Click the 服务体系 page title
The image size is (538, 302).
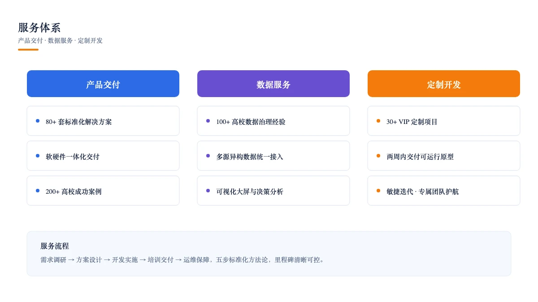pos(39,28)
